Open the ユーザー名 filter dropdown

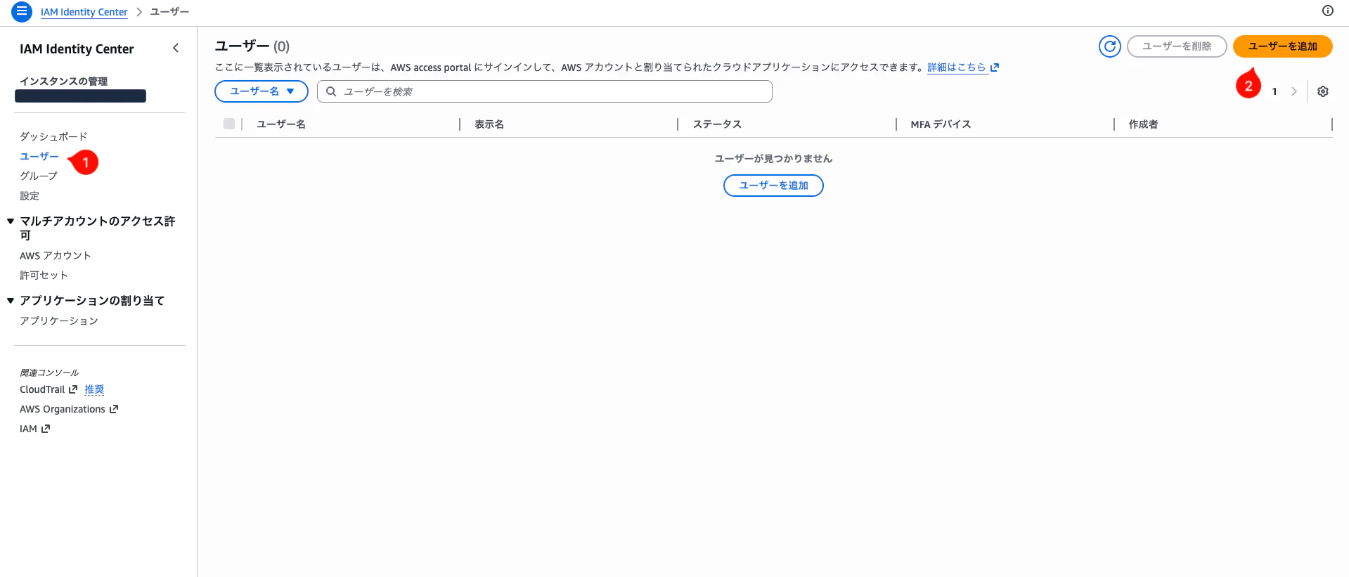coord(262,91)
